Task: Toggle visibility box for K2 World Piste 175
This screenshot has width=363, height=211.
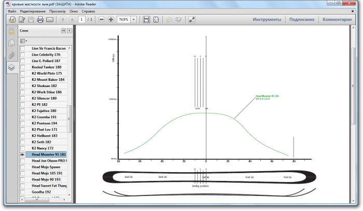Action: click(22, 74)
